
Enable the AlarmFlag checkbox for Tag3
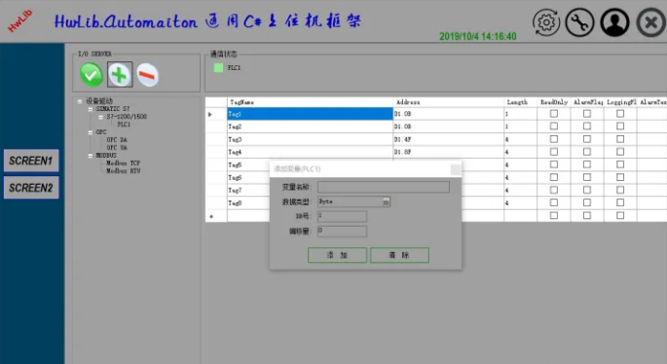point(586,139)
